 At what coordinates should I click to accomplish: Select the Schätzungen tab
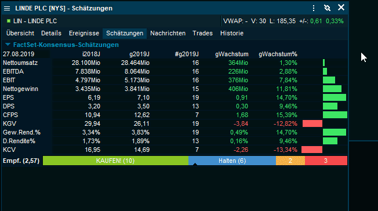coord(125,33)
